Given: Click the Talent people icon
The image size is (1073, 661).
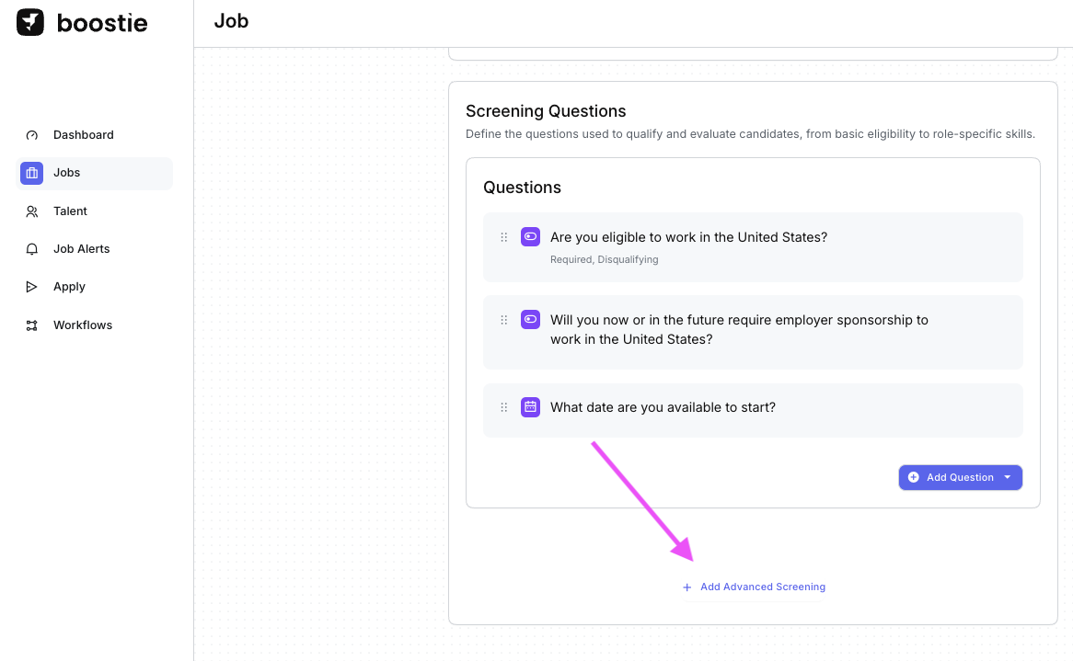Looking at the screenshot, I should [x=32, y=211].
